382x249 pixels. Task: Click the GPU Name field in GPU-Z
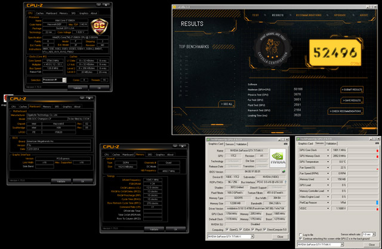click(246, 150)
